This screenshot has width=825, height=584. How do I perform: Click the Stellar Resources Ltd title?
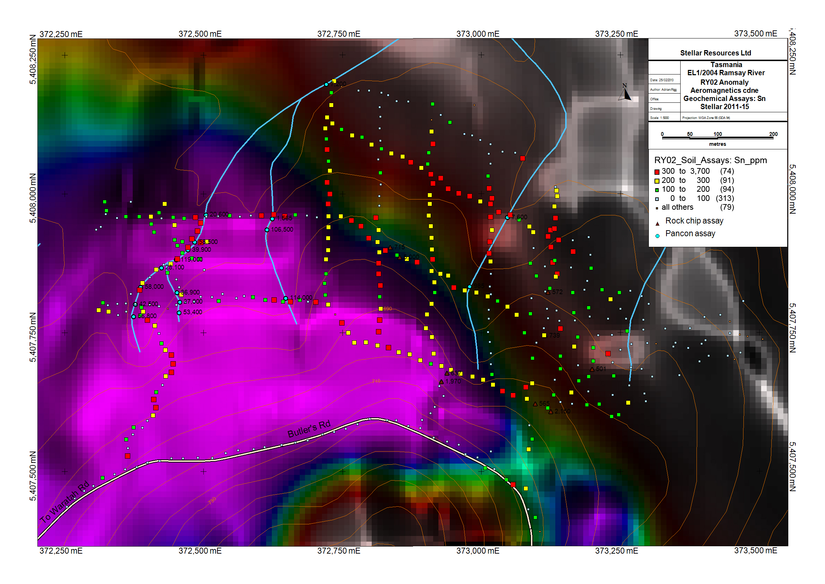pos(715,53)
